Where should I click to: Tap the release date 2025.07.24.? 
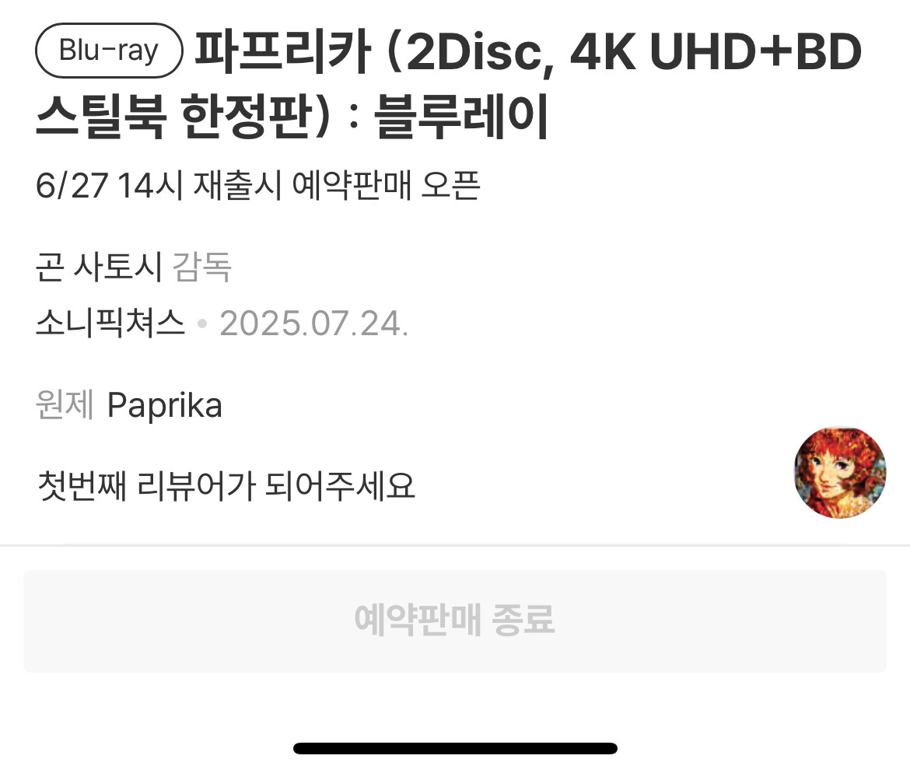[x=314, y=324]
